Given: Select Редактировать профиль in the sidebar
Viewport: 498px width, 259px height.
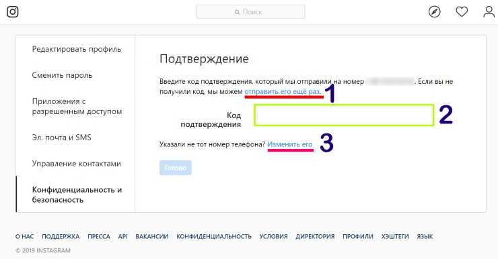Looking at the screenshot, I should point(77,49).
